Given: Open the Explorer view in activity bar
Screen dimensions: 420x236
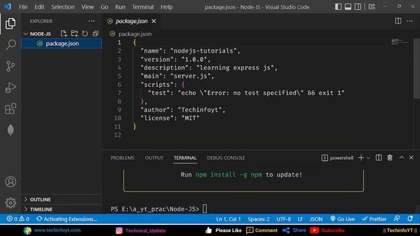Looking at the screenshot, I should click(x=10, y=24).
